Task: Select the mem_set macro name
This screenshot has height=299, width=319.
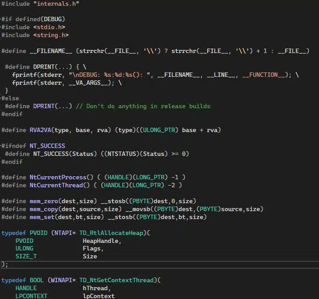Action: [42, 217]
